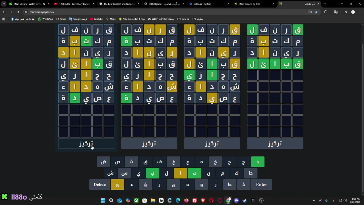Open the Google apps grid in bookmarks bar

click(x=4, y=19)
